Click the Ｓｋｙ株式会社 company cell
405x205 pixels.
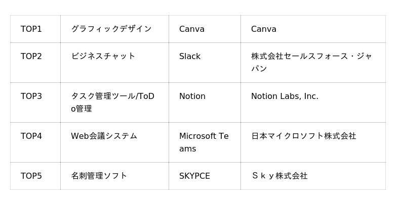coord(313,176)
